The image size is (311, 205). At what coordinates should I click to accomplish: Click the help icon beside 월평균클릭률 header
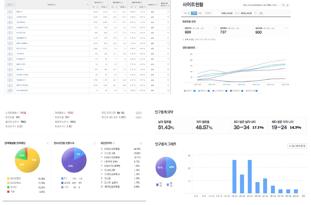point(141,3)
